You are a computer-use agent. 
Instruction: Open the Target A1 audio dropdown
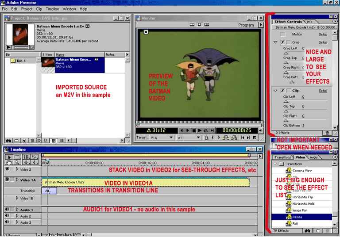click(189, 138)
